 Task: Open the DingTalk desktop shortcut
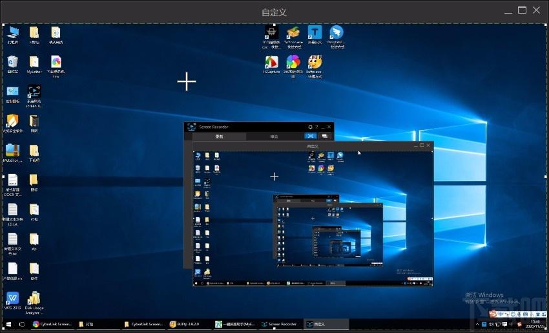point(336,33)
